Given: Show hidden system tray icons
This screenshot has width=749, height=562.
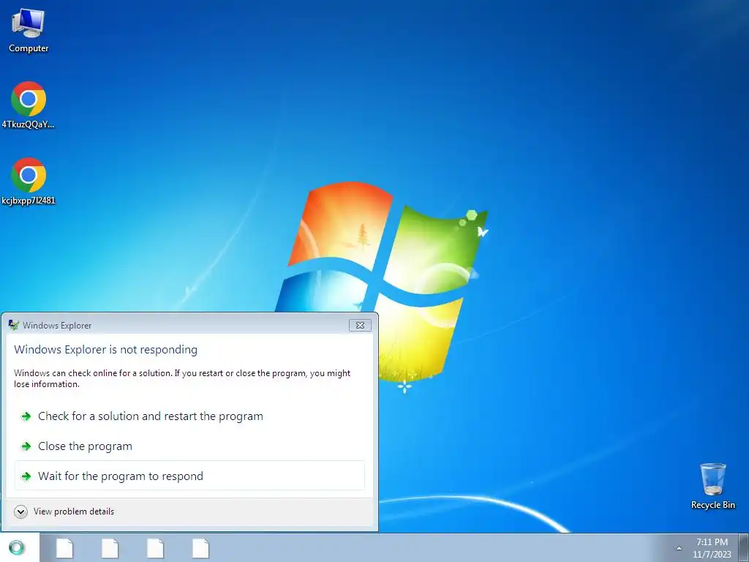Looking at the screenshot, I should pyautogui.click(x=679, y=548).
